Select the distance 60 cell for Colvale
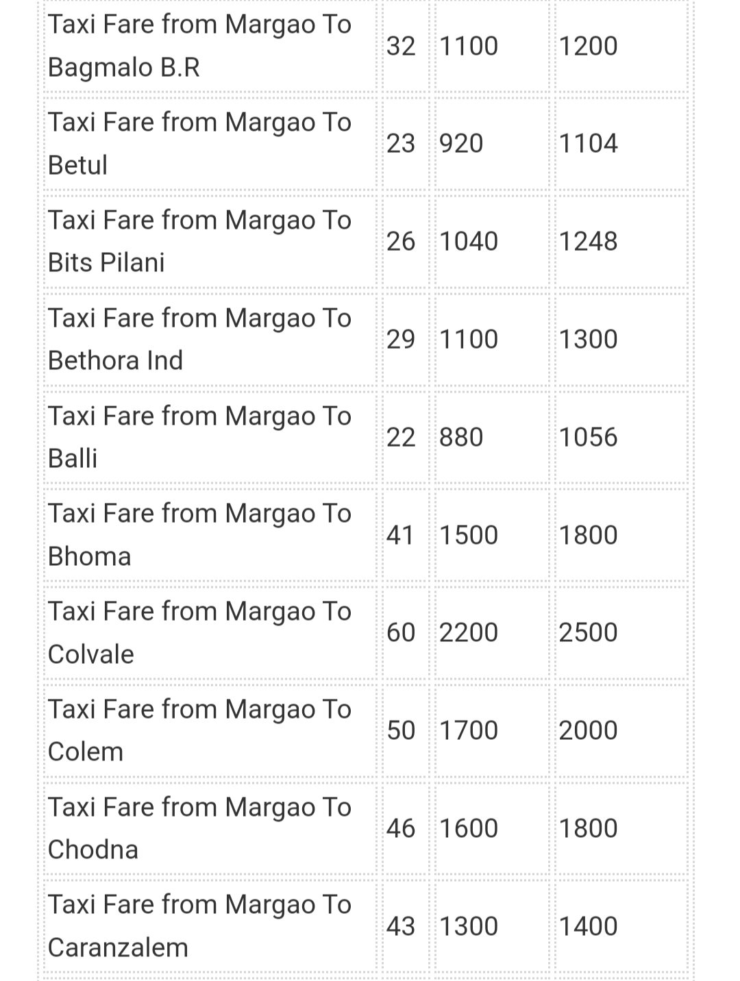 [401, 633]
